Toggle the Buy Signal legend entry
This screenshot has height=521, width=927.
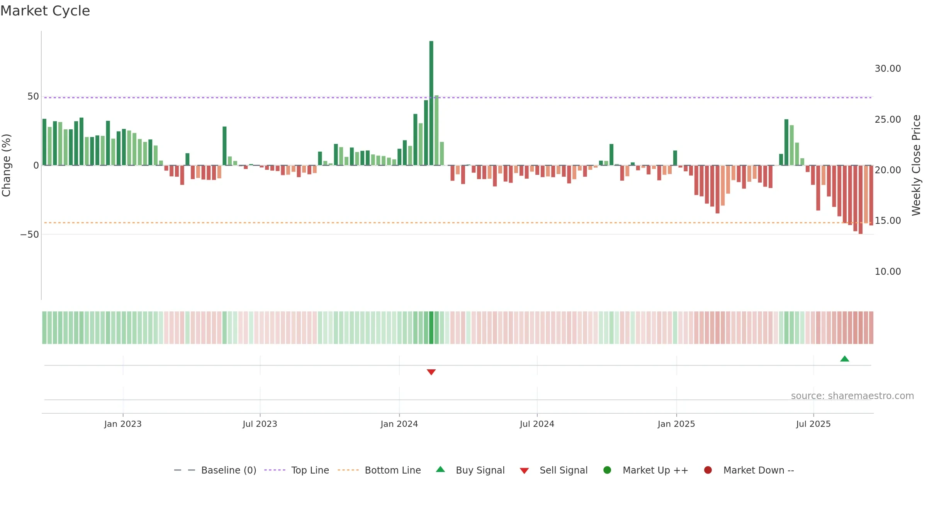pyautogui.click(x=470, y=470)
